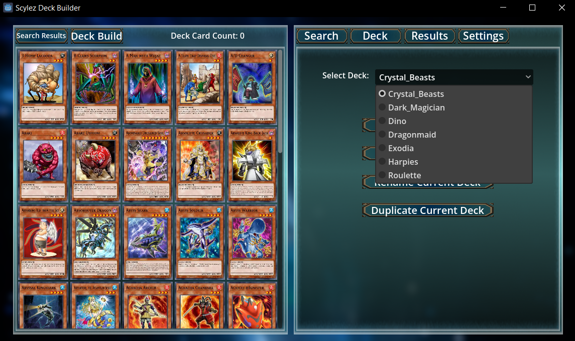
Task: Click Duplicate Current Deck button
Action: point(427,210)
